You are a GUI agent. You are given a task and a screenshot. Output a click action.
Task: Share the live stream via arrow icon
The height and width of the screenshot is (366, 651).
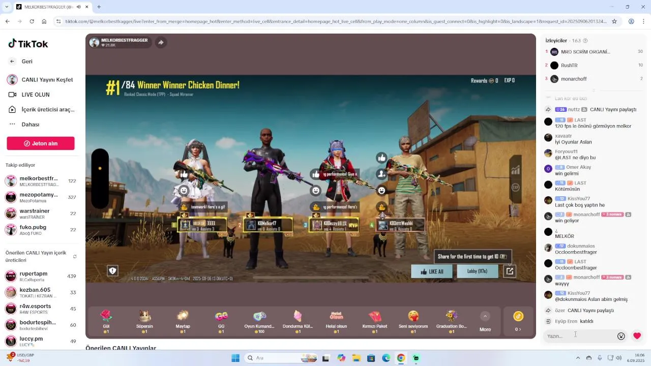[161, 42]
